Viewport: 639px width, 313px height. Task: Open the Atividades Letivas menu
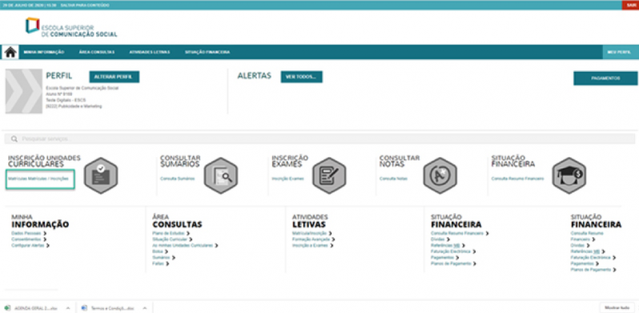coord(150,52)
